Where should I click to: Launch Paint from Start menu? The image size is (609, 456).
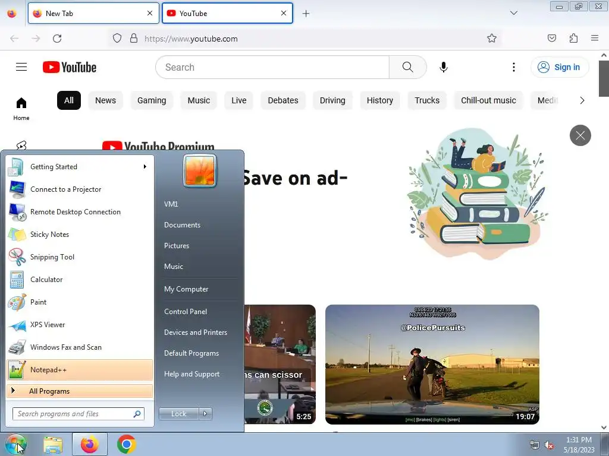point(80,302)
